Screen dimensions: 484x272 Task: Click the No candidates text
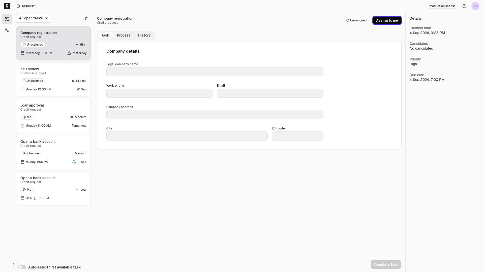(x=421, y=48)
